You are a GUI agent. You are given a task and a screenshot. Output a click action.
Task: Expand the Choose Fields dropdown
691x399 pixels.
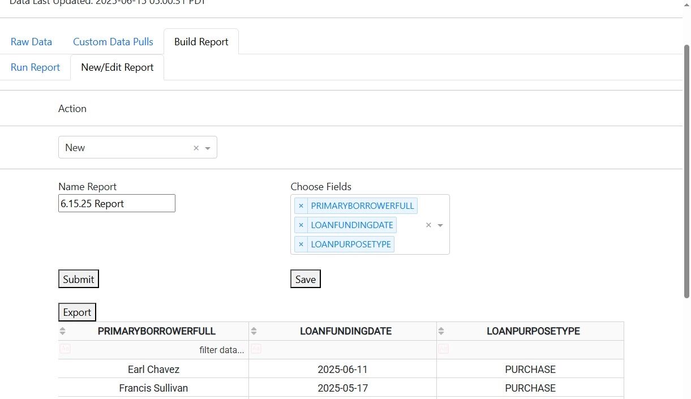[x=440, y=225]
